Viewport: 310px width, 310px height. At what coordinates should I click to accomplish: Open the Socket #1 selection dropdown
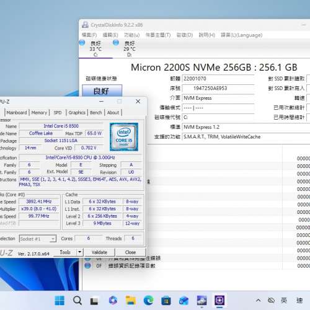[x=38, y=239]
